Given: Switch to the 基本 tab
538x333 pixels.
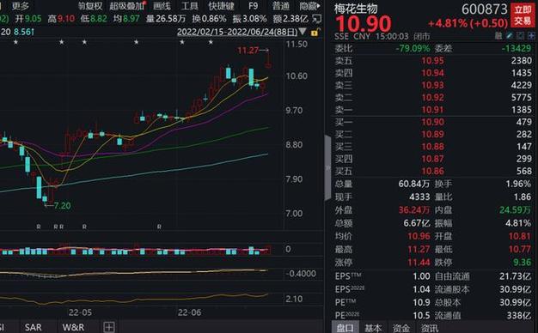Looking at the screenshot, I should tap(373, 328).
